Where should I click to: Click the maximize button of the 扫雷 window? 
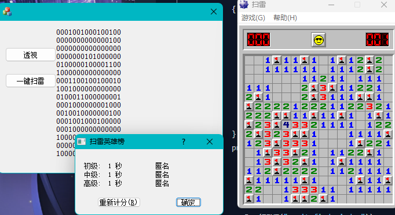357,5
